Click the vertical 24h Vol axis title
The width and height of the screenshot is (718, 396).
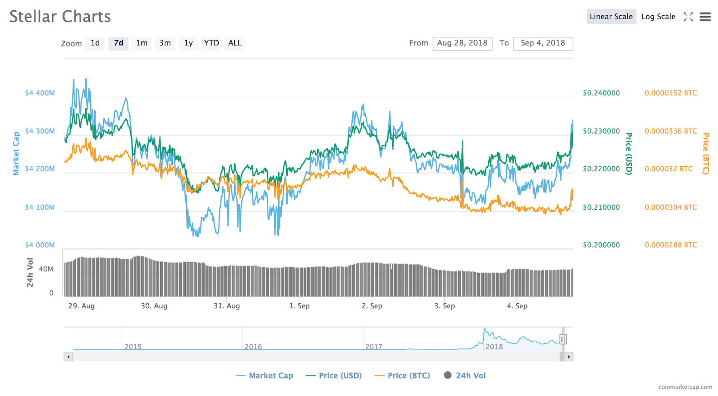(30, 272)
